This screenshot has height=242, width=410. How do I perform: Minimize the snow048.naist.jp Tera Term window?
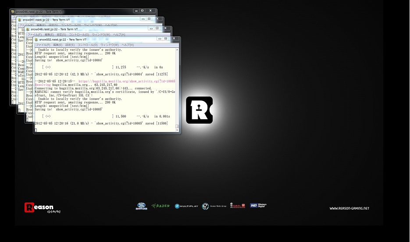point(151,28)
